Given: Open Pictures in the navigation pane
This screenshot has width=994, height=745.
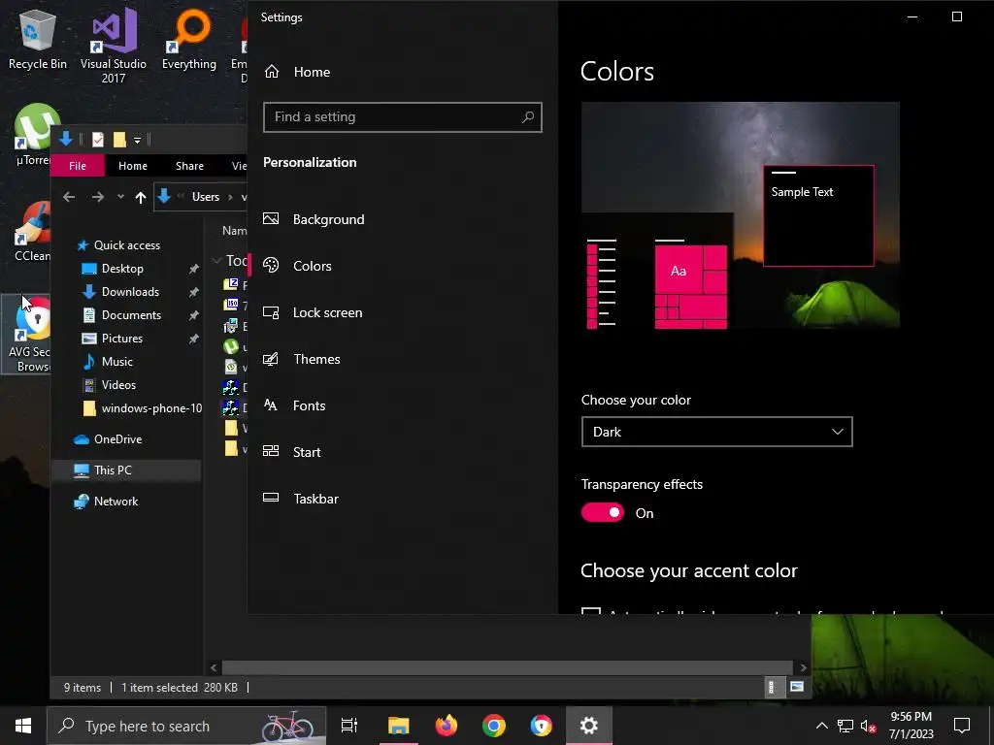Looking at the screenshot, I should pos(113,339).
